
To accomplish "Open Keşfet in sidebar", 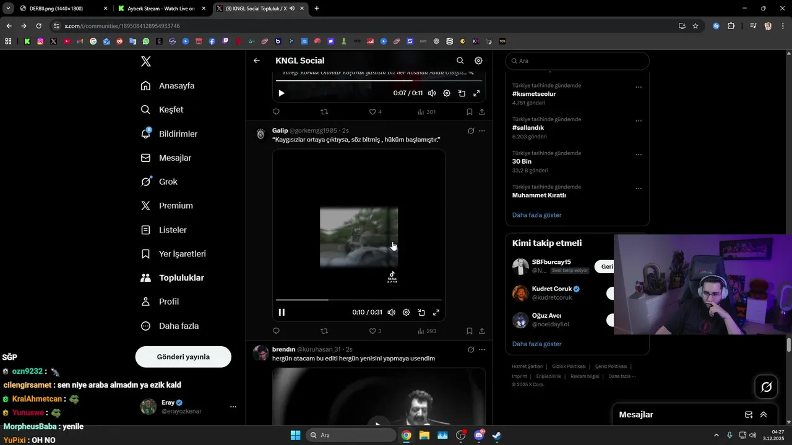I will [x=162, y=109].
